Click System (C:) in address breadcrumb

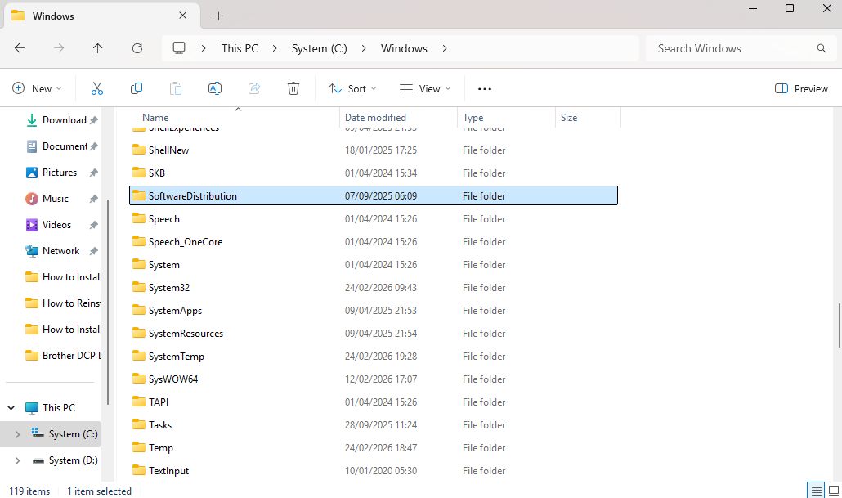click(319, 48)
